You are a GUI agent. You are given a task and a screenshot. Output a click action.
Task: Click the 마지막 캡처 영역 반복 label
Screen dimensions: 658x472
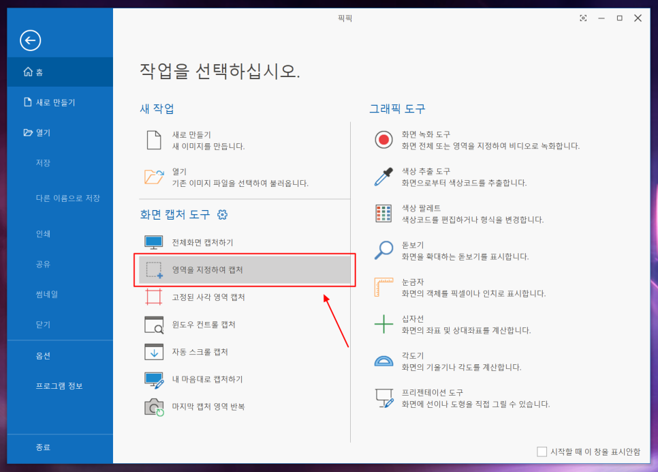pos(208,407)
